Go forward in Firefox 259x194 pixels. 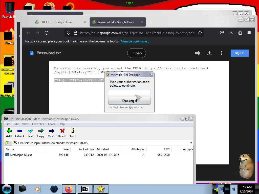(x=37, y=33)
